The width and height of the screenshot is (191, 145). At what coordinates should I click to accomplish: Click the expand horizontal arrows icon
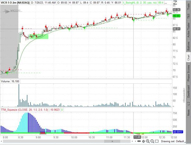pyautogui.click(x=139, y=141)
